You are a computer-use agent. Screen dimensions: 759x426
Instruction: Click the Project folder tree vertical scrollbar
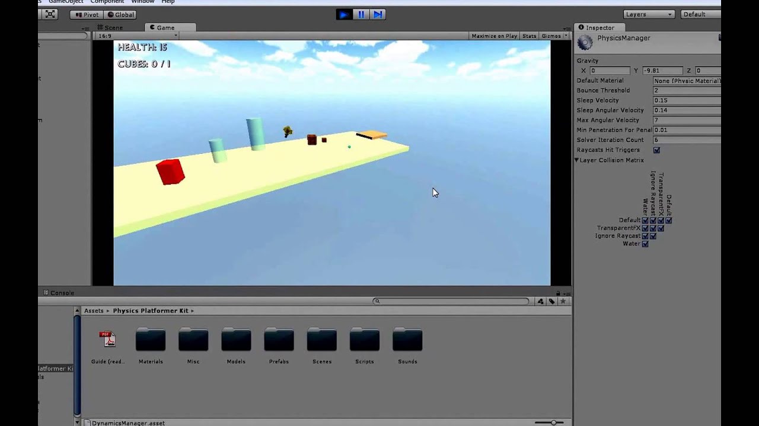77,365
